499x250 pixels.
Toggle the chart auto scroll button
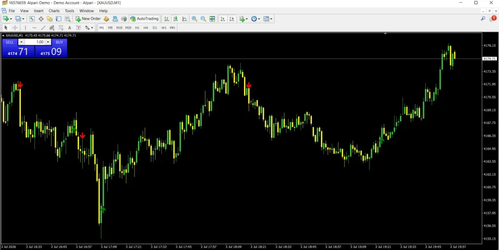point(223,19)
